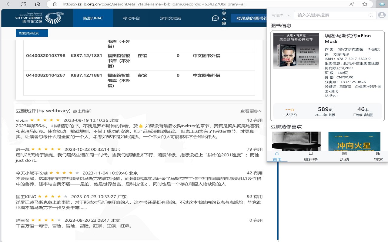Click the 登录我的图书馆 button
388x242 pixels.
coord(249,18)
